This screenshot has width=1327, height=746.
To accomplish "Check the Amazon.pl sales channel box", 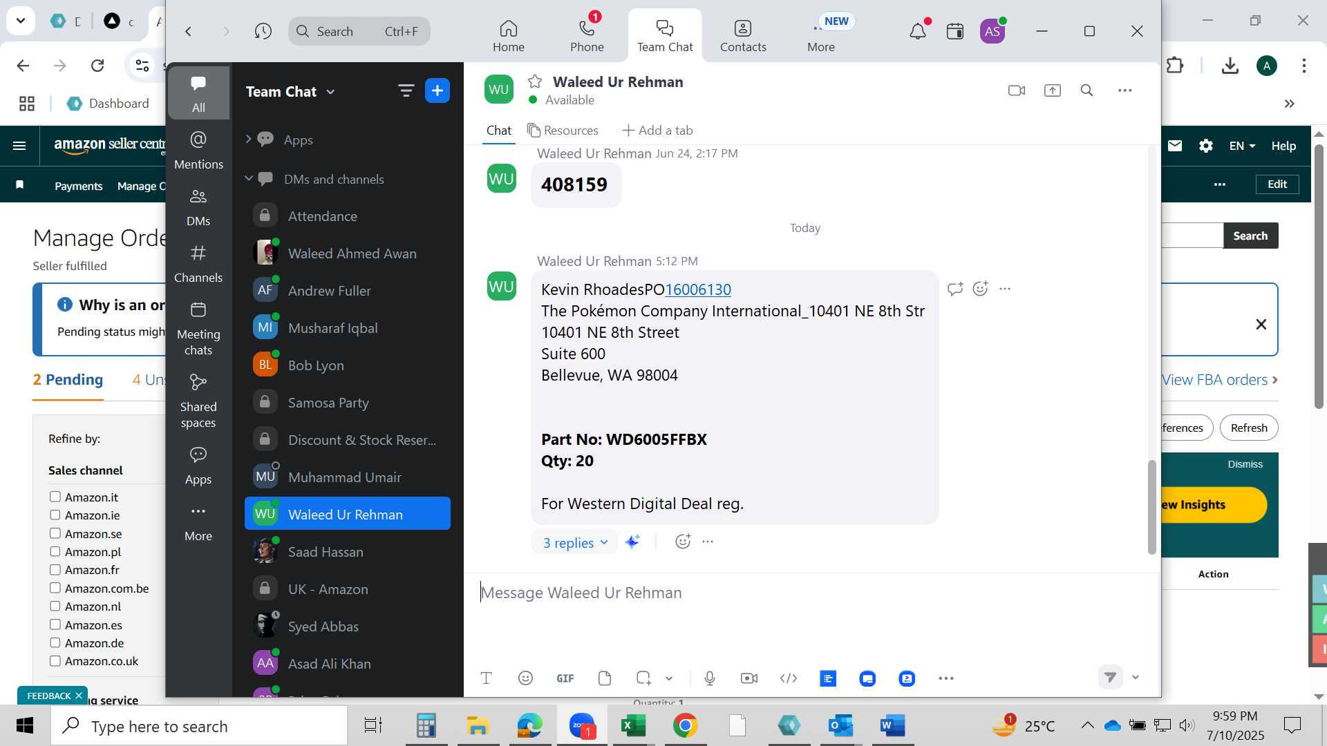I will click(55, 551).
